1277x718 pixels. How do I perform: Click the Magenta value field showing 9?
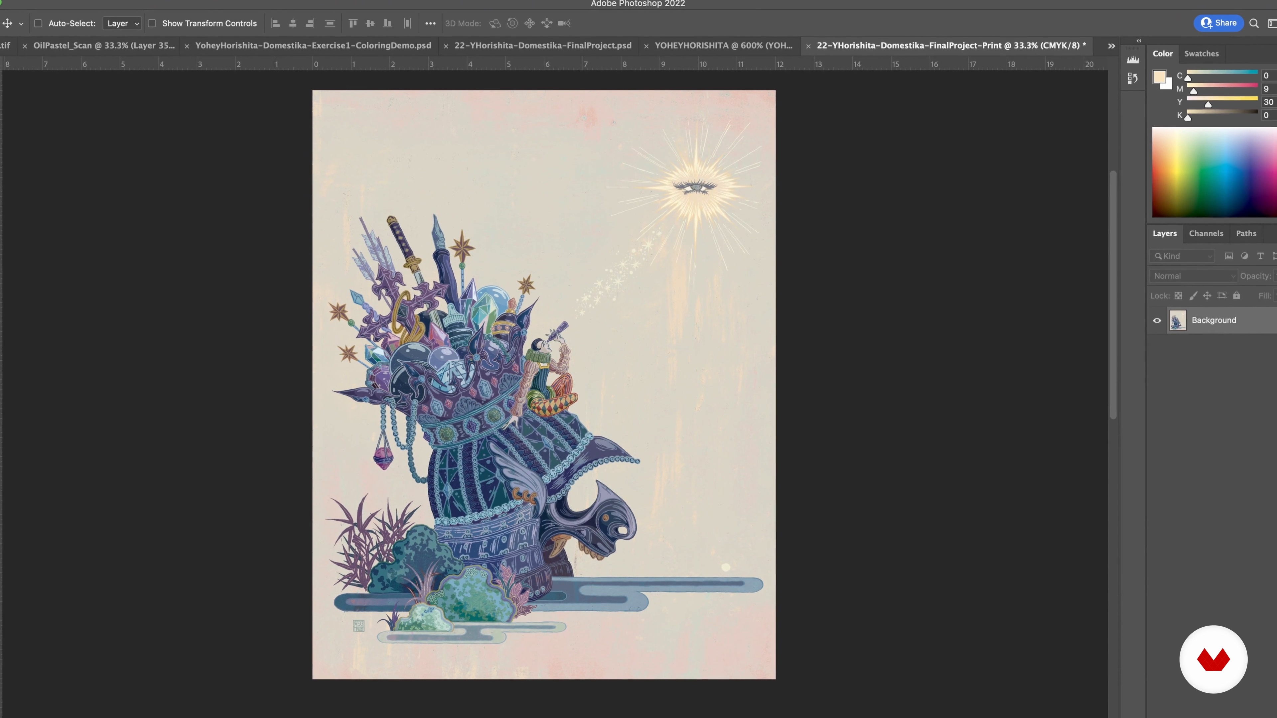(x=1269, y=89)
